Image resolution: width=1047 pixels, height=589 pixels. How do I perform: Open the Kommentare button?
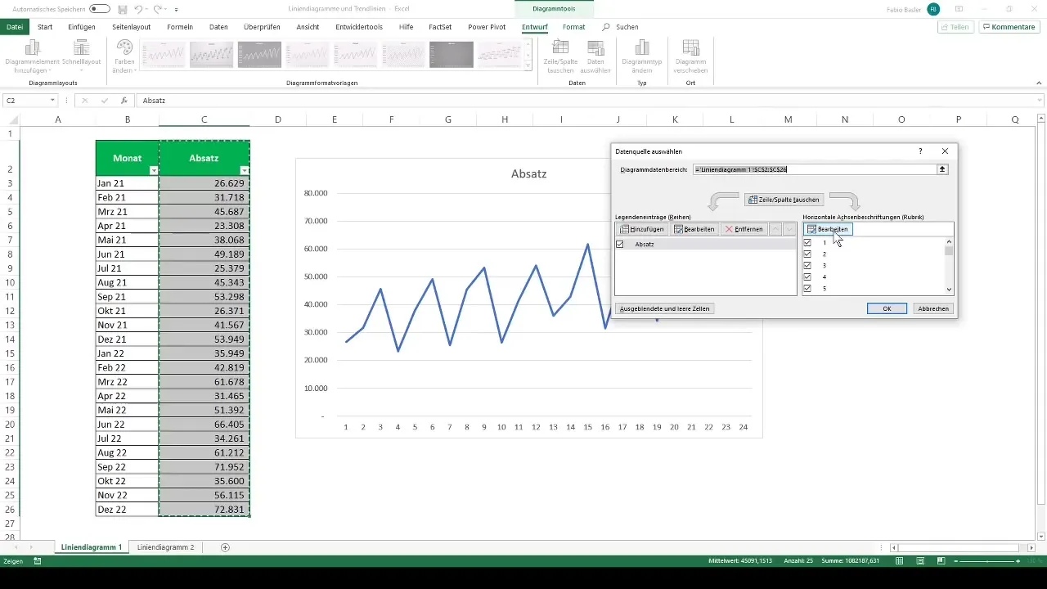(1009, 27)
